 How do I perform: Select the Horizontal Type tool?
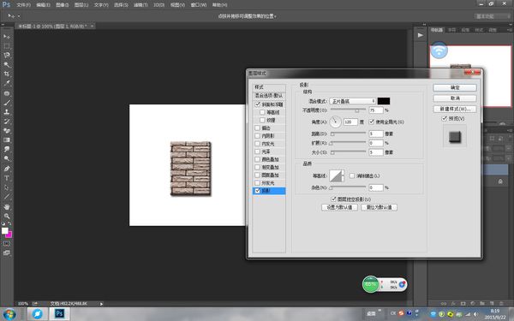tap(7, 178)
